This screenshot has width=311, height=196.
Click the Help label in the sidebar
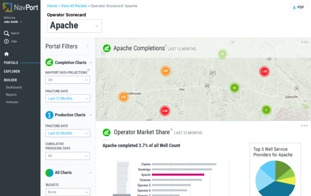coord(14,41)
